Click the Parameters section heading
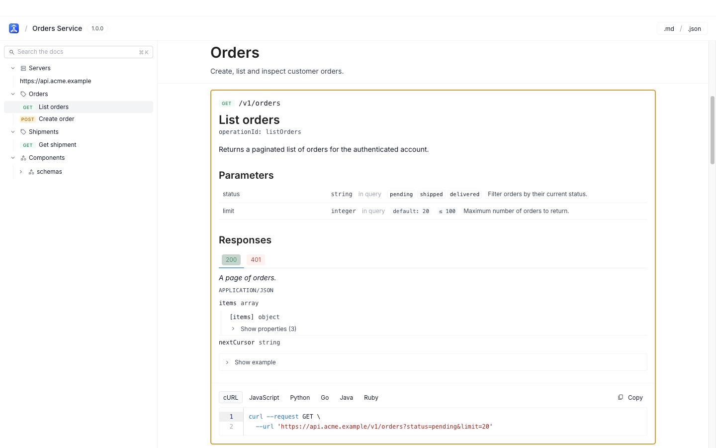 point(246,175)
